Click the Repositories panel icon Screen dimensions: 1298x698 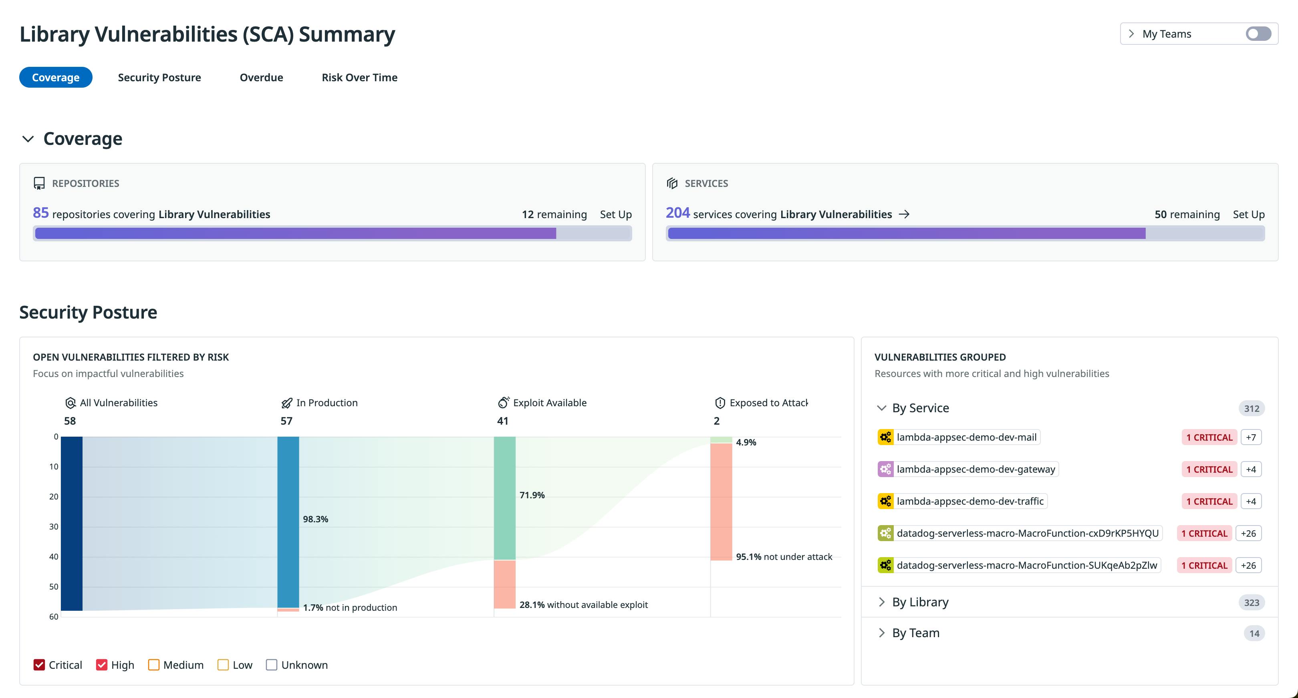(x=39, y=183)
